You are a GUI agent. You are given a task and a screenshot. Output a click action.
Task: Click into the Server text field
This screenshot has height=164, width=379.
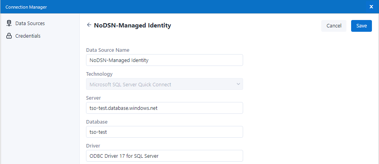(164, 108)
